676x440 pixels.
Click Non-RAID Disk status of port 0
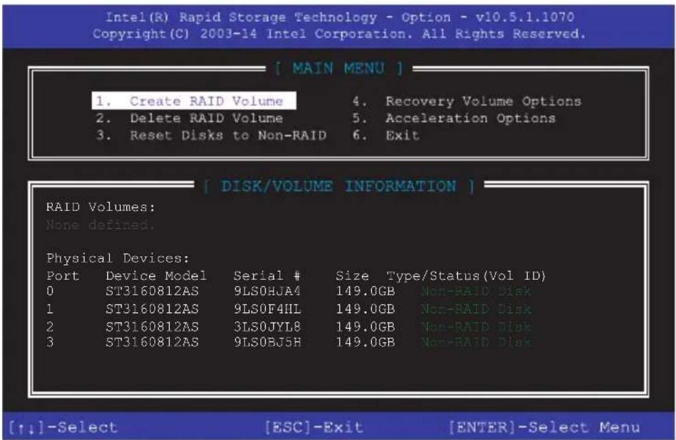(476, 291)
